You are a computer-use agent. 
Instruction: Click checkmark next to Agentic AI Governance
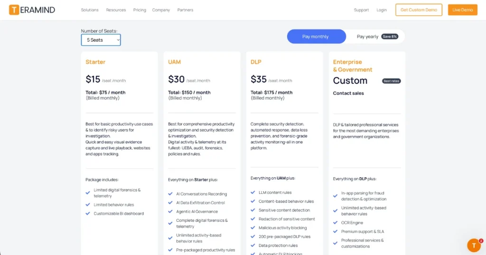[170, 212]
